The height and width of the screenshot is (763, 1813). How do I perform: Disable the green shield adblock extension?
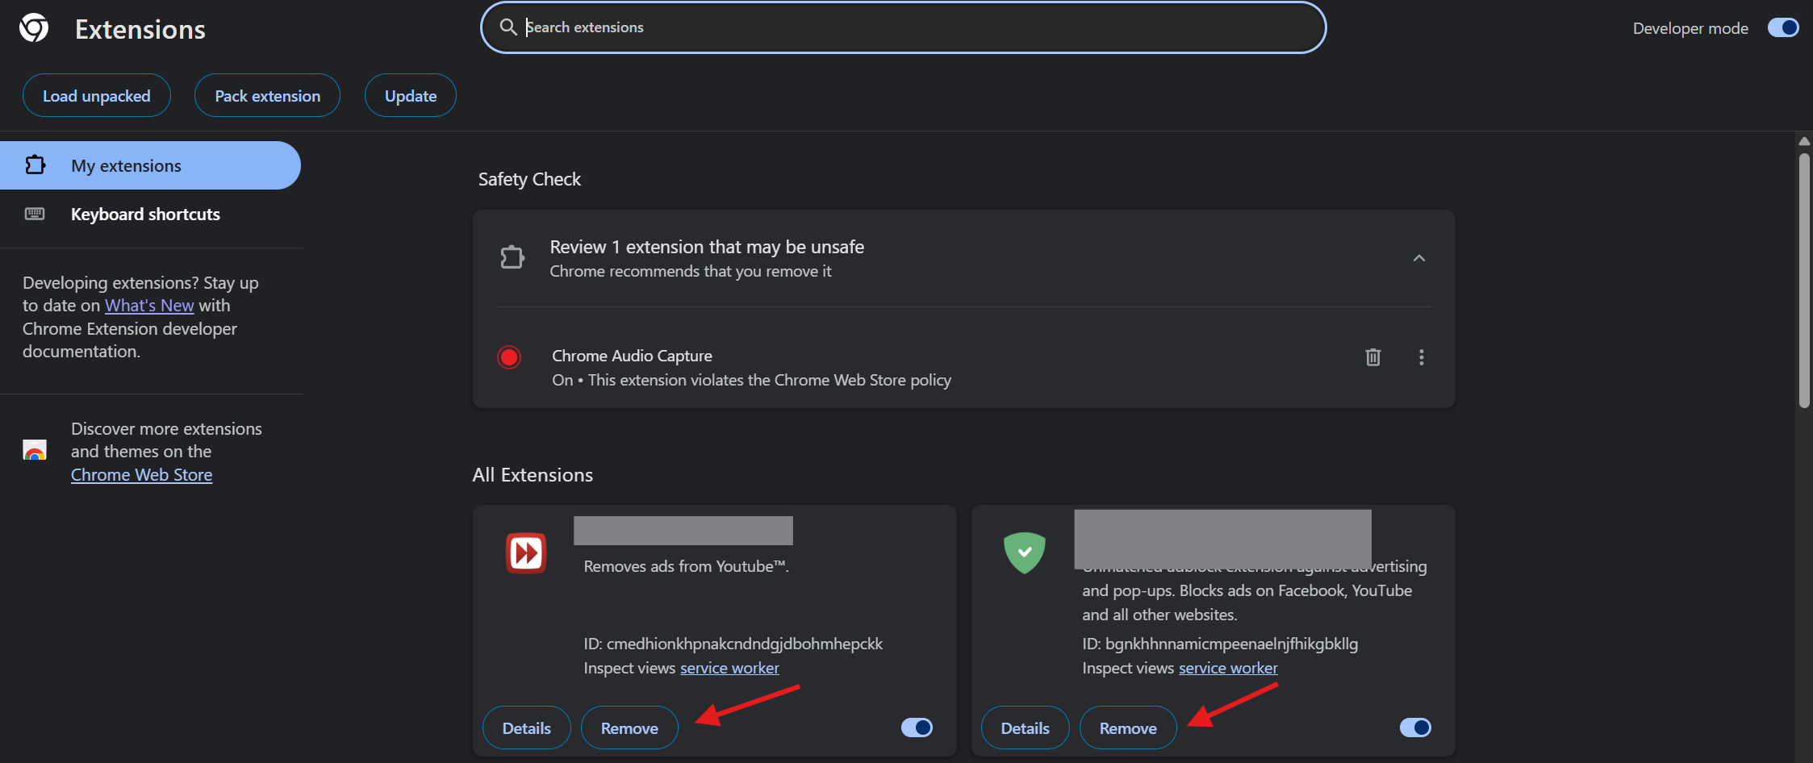click(x=1415, y=728)
